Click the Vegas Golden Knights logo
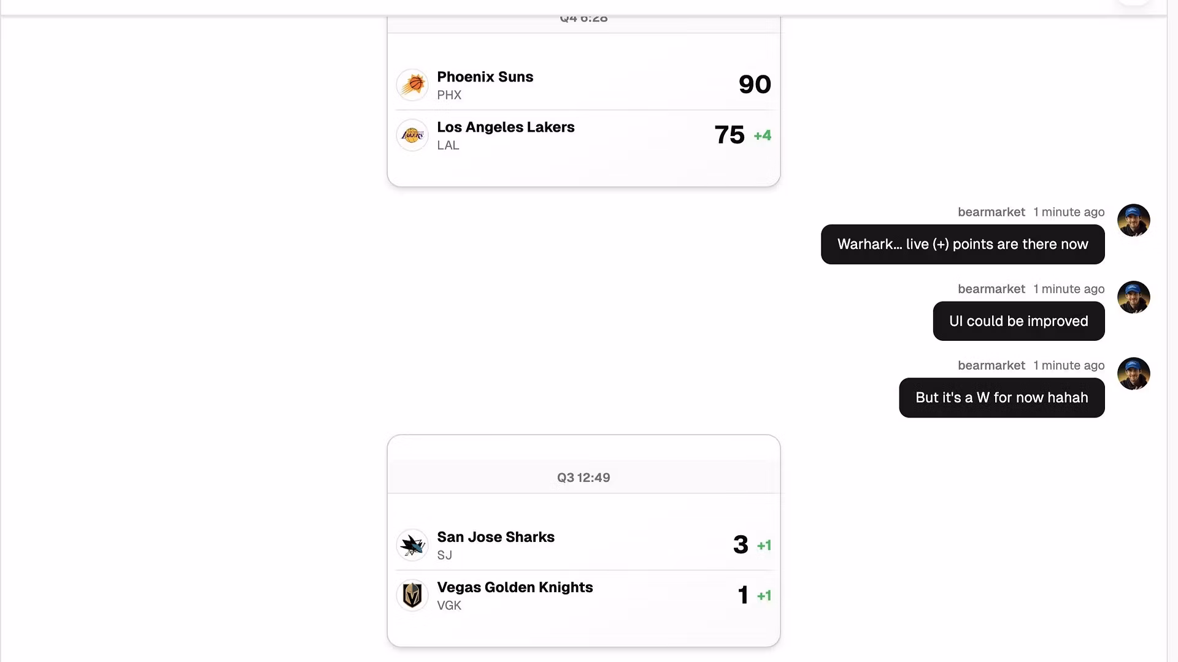Viewport: 1178px width, 662px height. click(x=412, y=595)
